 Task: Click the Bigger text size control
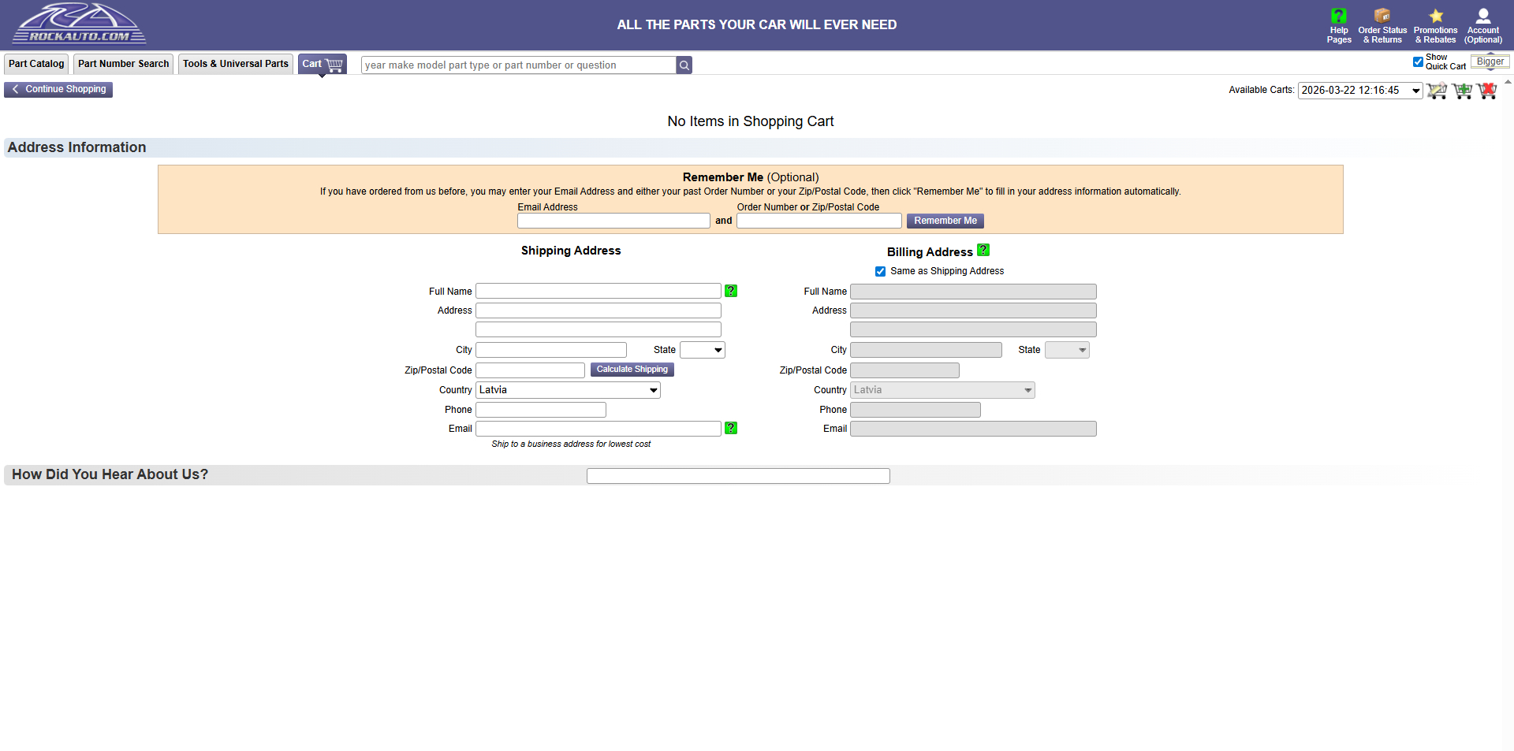(1490, 61)
